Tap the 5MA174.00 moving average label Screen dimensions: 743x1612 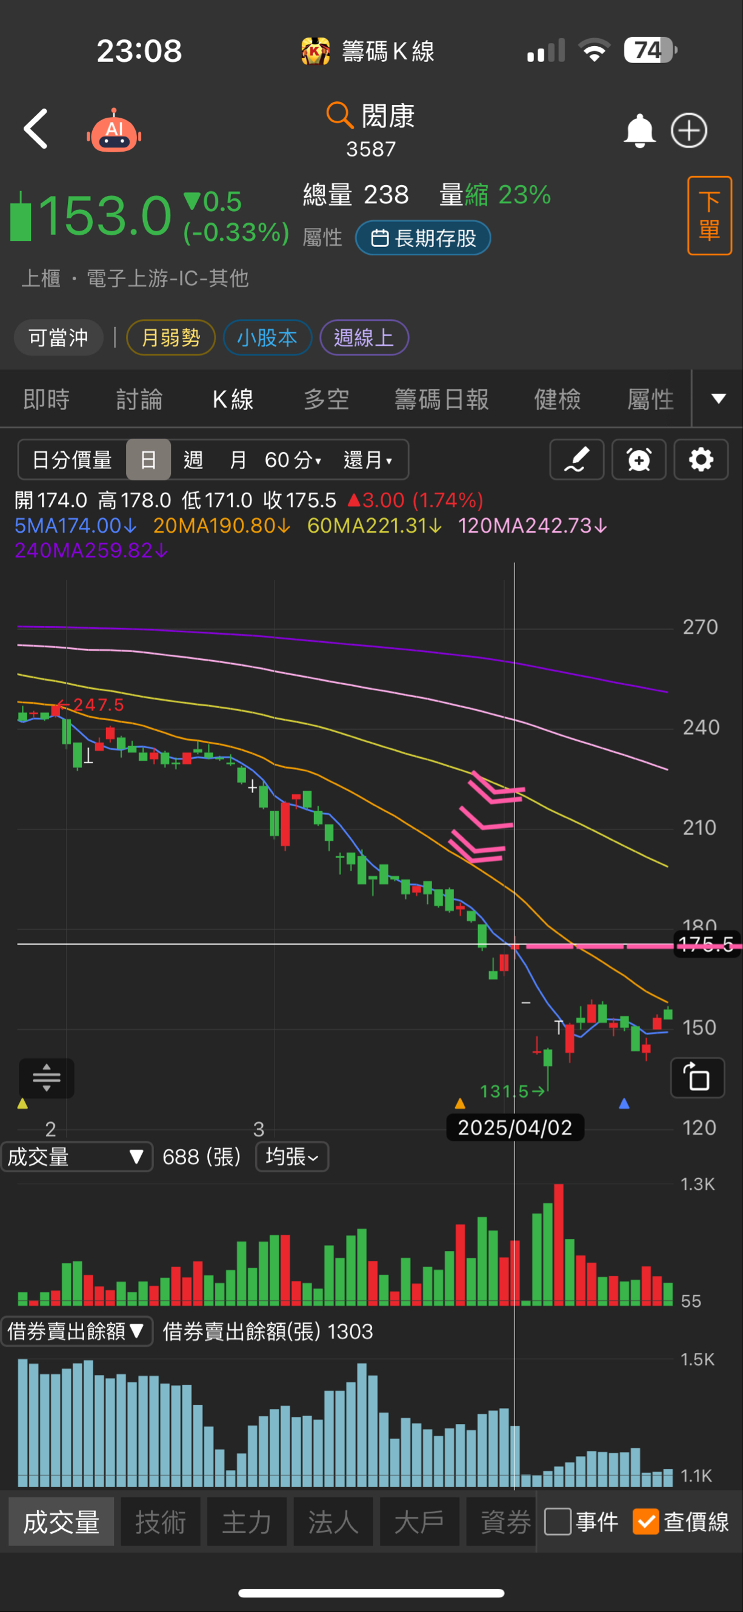pyautogui.click(x=75, y=525)
